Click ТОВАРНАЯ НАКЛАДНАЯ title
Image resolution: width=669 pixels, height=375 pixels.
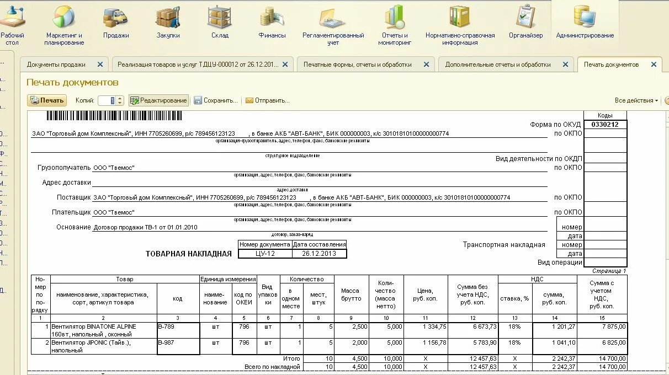189,254
